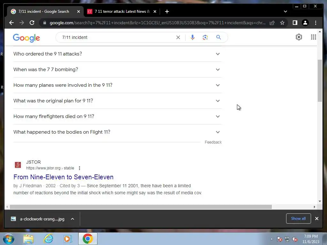Clear the search box with X

(178, 37)
